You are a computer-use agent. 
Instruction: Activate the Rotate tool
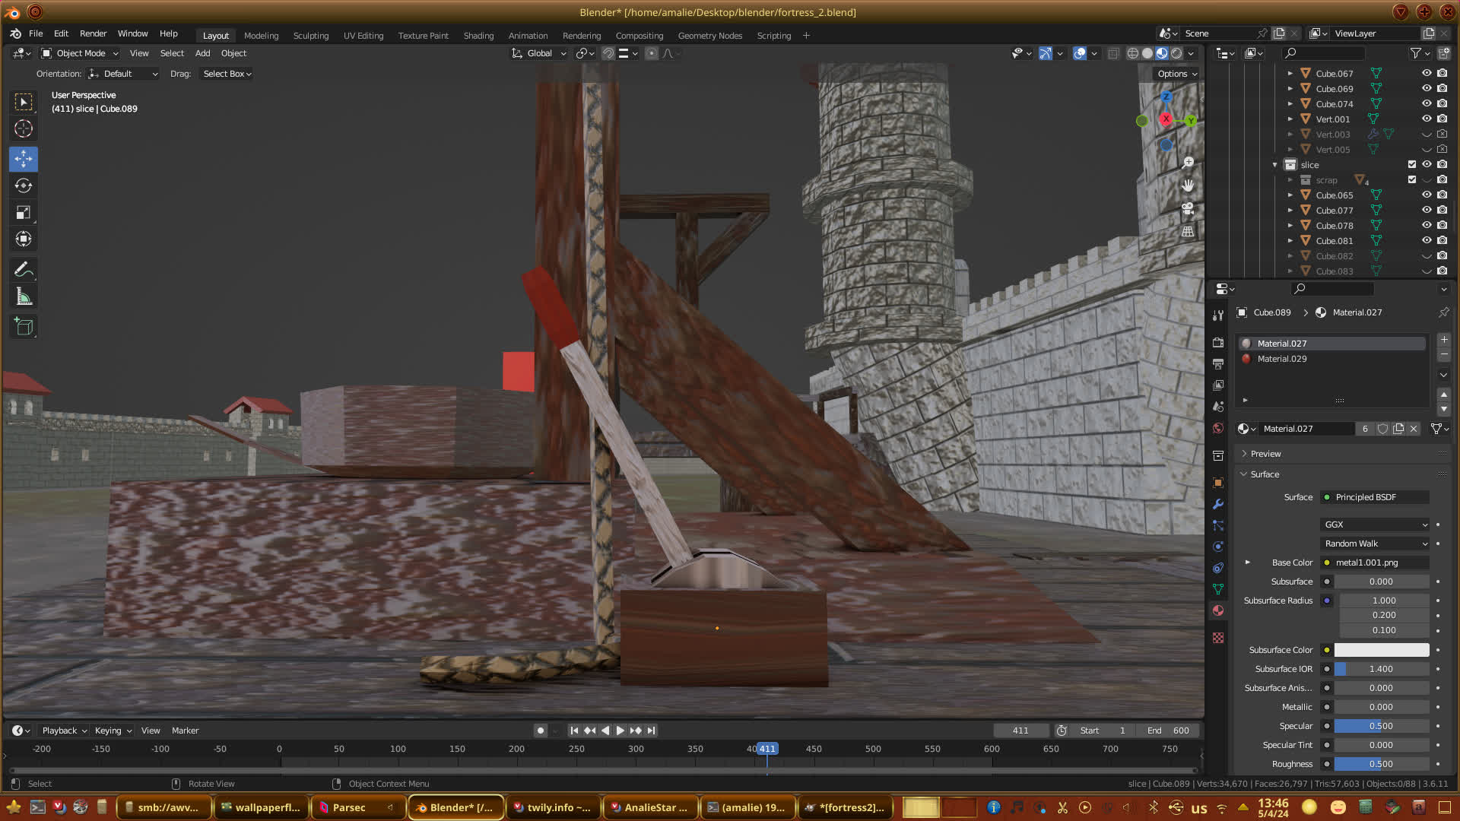click(24, 185)
